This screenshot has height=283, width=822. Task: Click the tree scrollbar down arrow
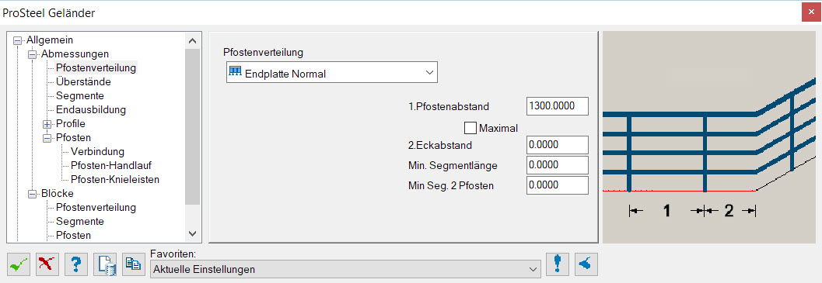coord(192,233)
